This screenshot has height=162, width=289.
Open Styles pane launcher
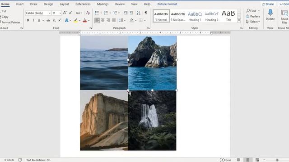(241, 28)
